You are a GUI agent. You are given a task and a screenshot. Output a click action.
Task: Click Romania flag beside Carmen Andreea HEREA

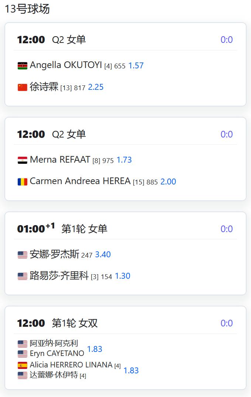coord(23,182)
